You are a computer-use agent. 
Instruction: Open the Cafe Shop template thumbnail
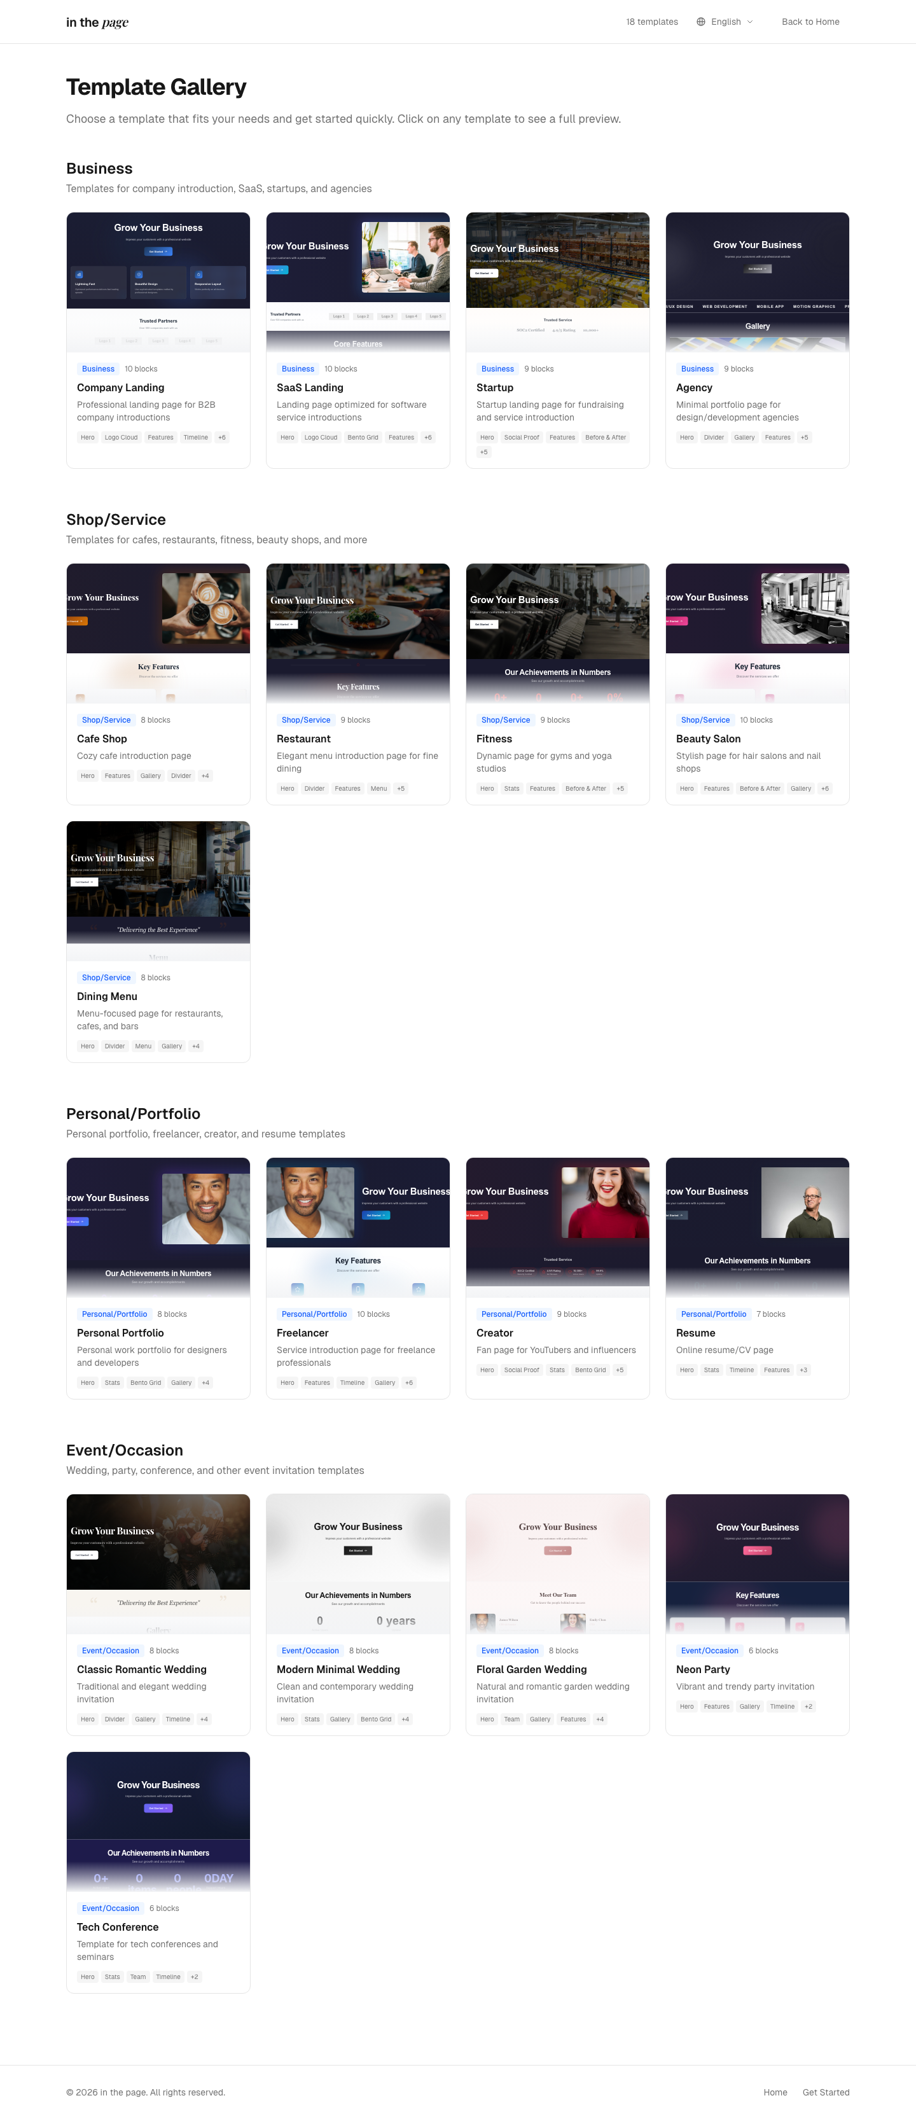[158, 632]
